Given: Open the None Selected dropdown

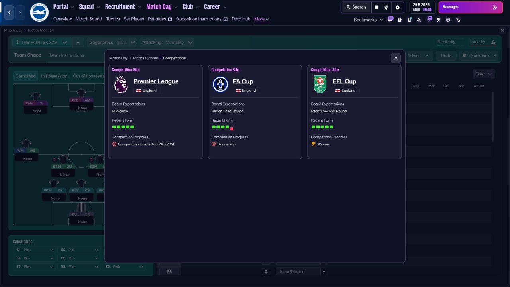Looking at the screenshot, I should pyautogui.click(x=301, y=272).
